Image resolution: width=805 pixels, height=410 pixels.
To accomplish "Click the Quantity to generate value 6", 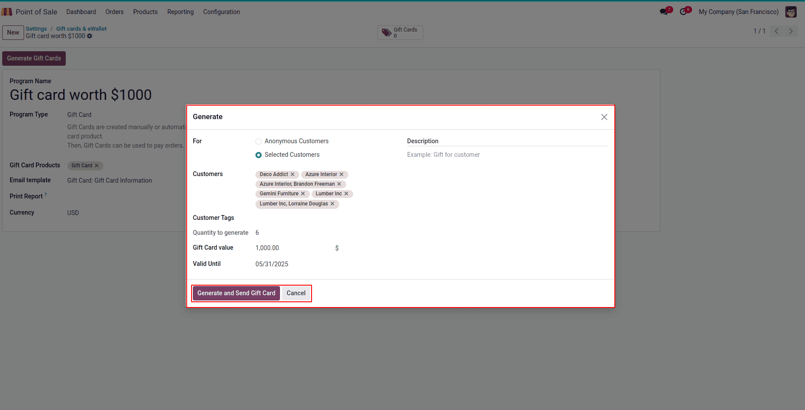I will [x=257, y=233].
